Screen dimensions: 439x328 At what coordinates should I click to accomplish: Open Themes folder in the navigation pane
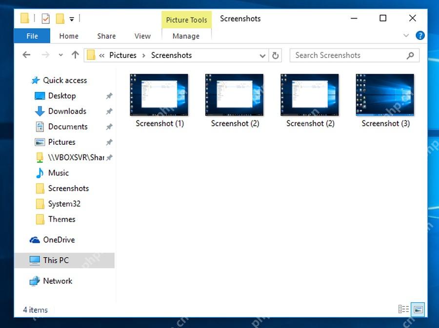tap(61, 219)
